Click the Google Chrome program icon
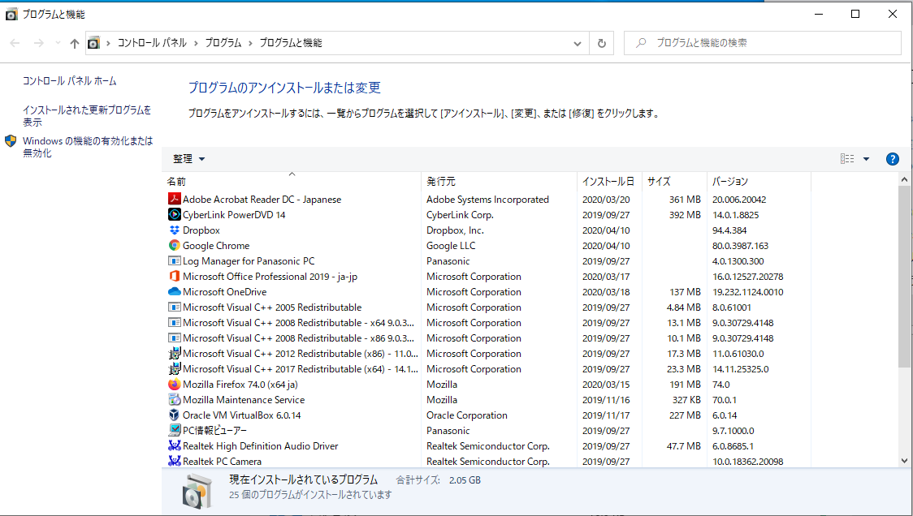This screenshot has width=913, height=516. pyautogui.click(x=174, y=246)
